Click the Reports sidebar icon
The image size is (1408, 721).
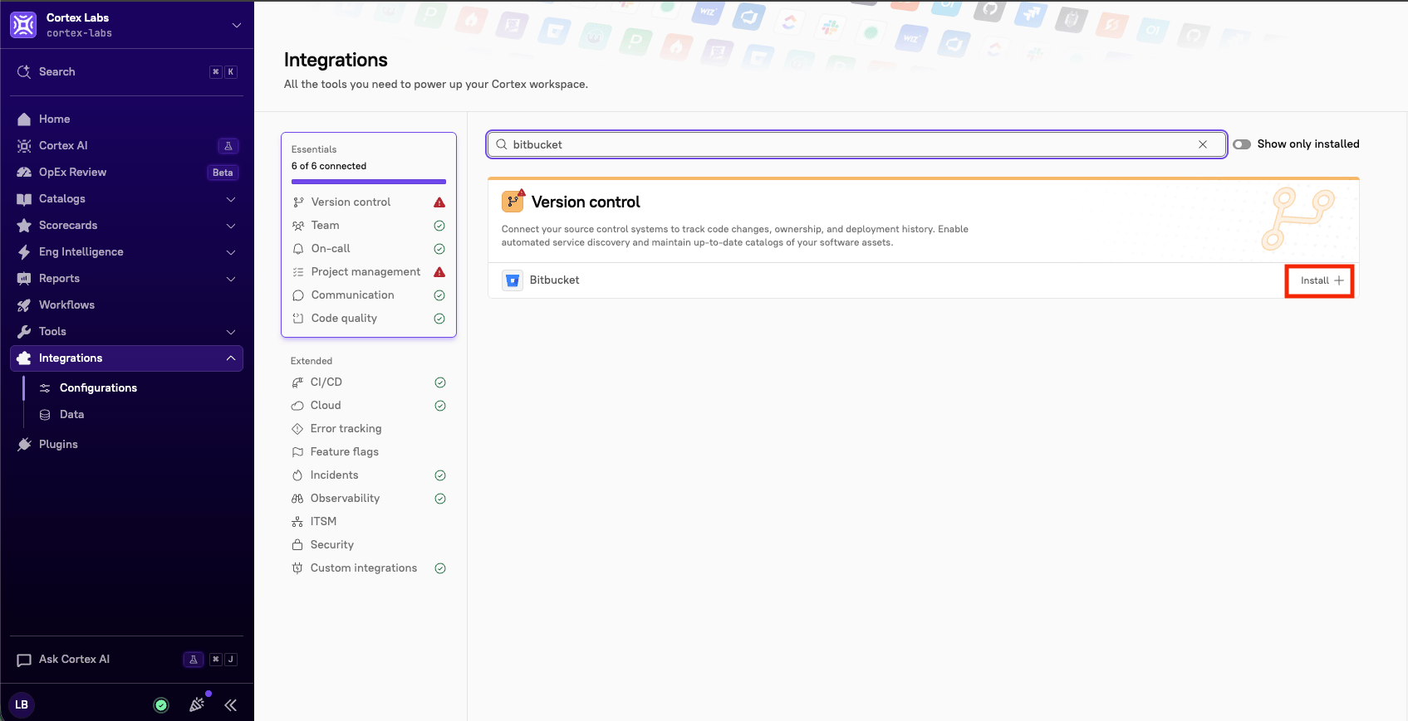click(24, 279)
